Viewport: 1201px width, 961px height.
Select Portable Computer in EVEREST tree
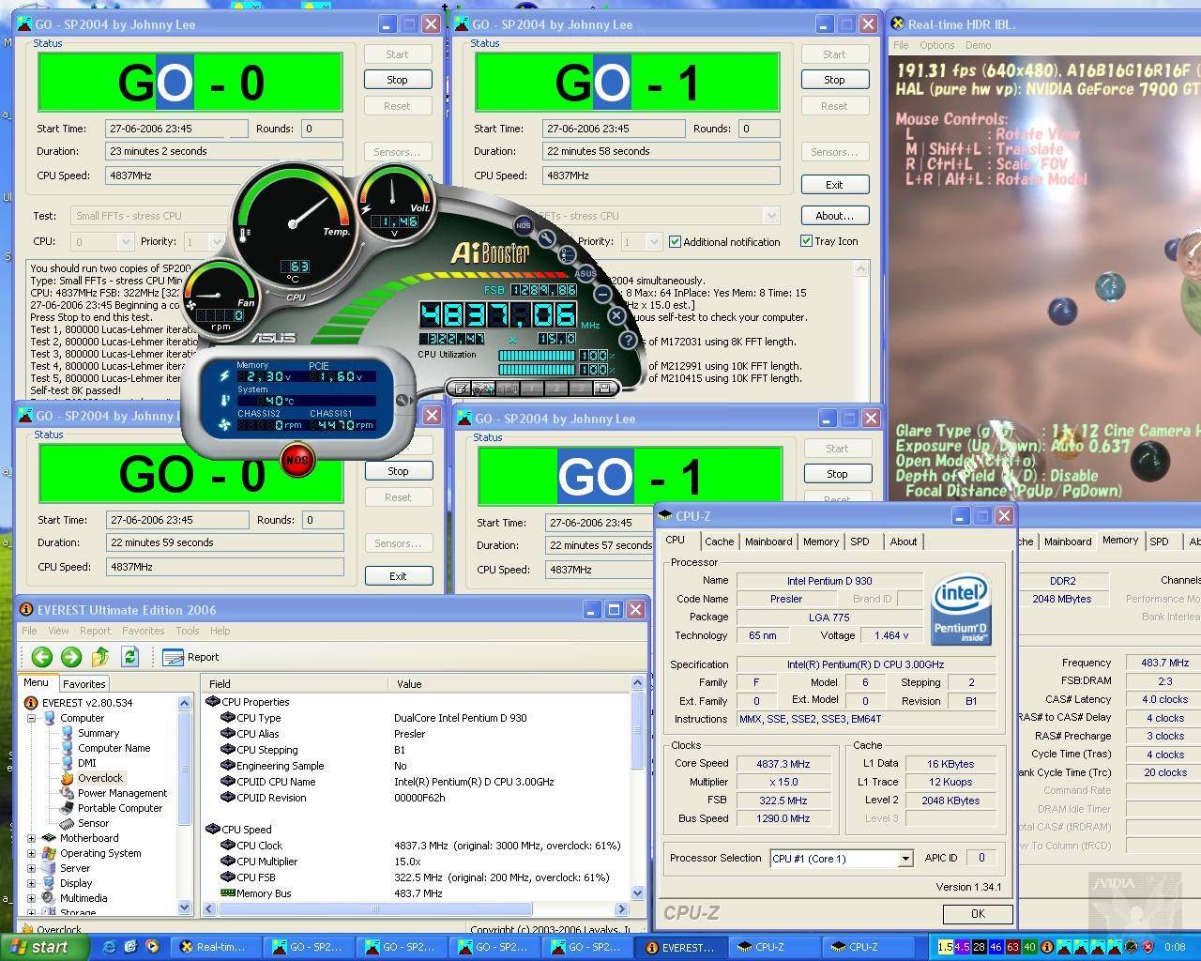[x=120, y=808]
